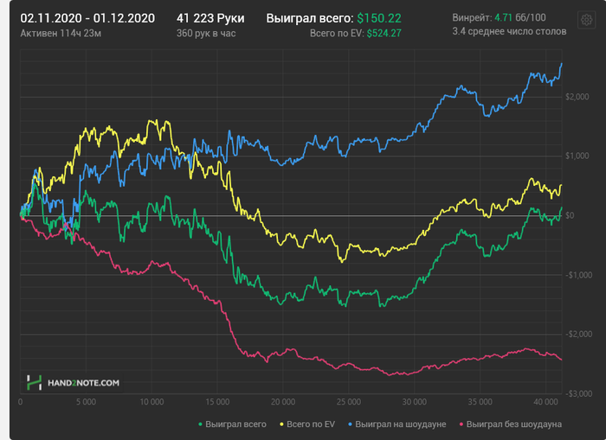Image resolution: width=606 pixels, height=440 pixels.
Task: Toggle the 'Выиграл всего' green legend series
Action: [x=232, y=424]
